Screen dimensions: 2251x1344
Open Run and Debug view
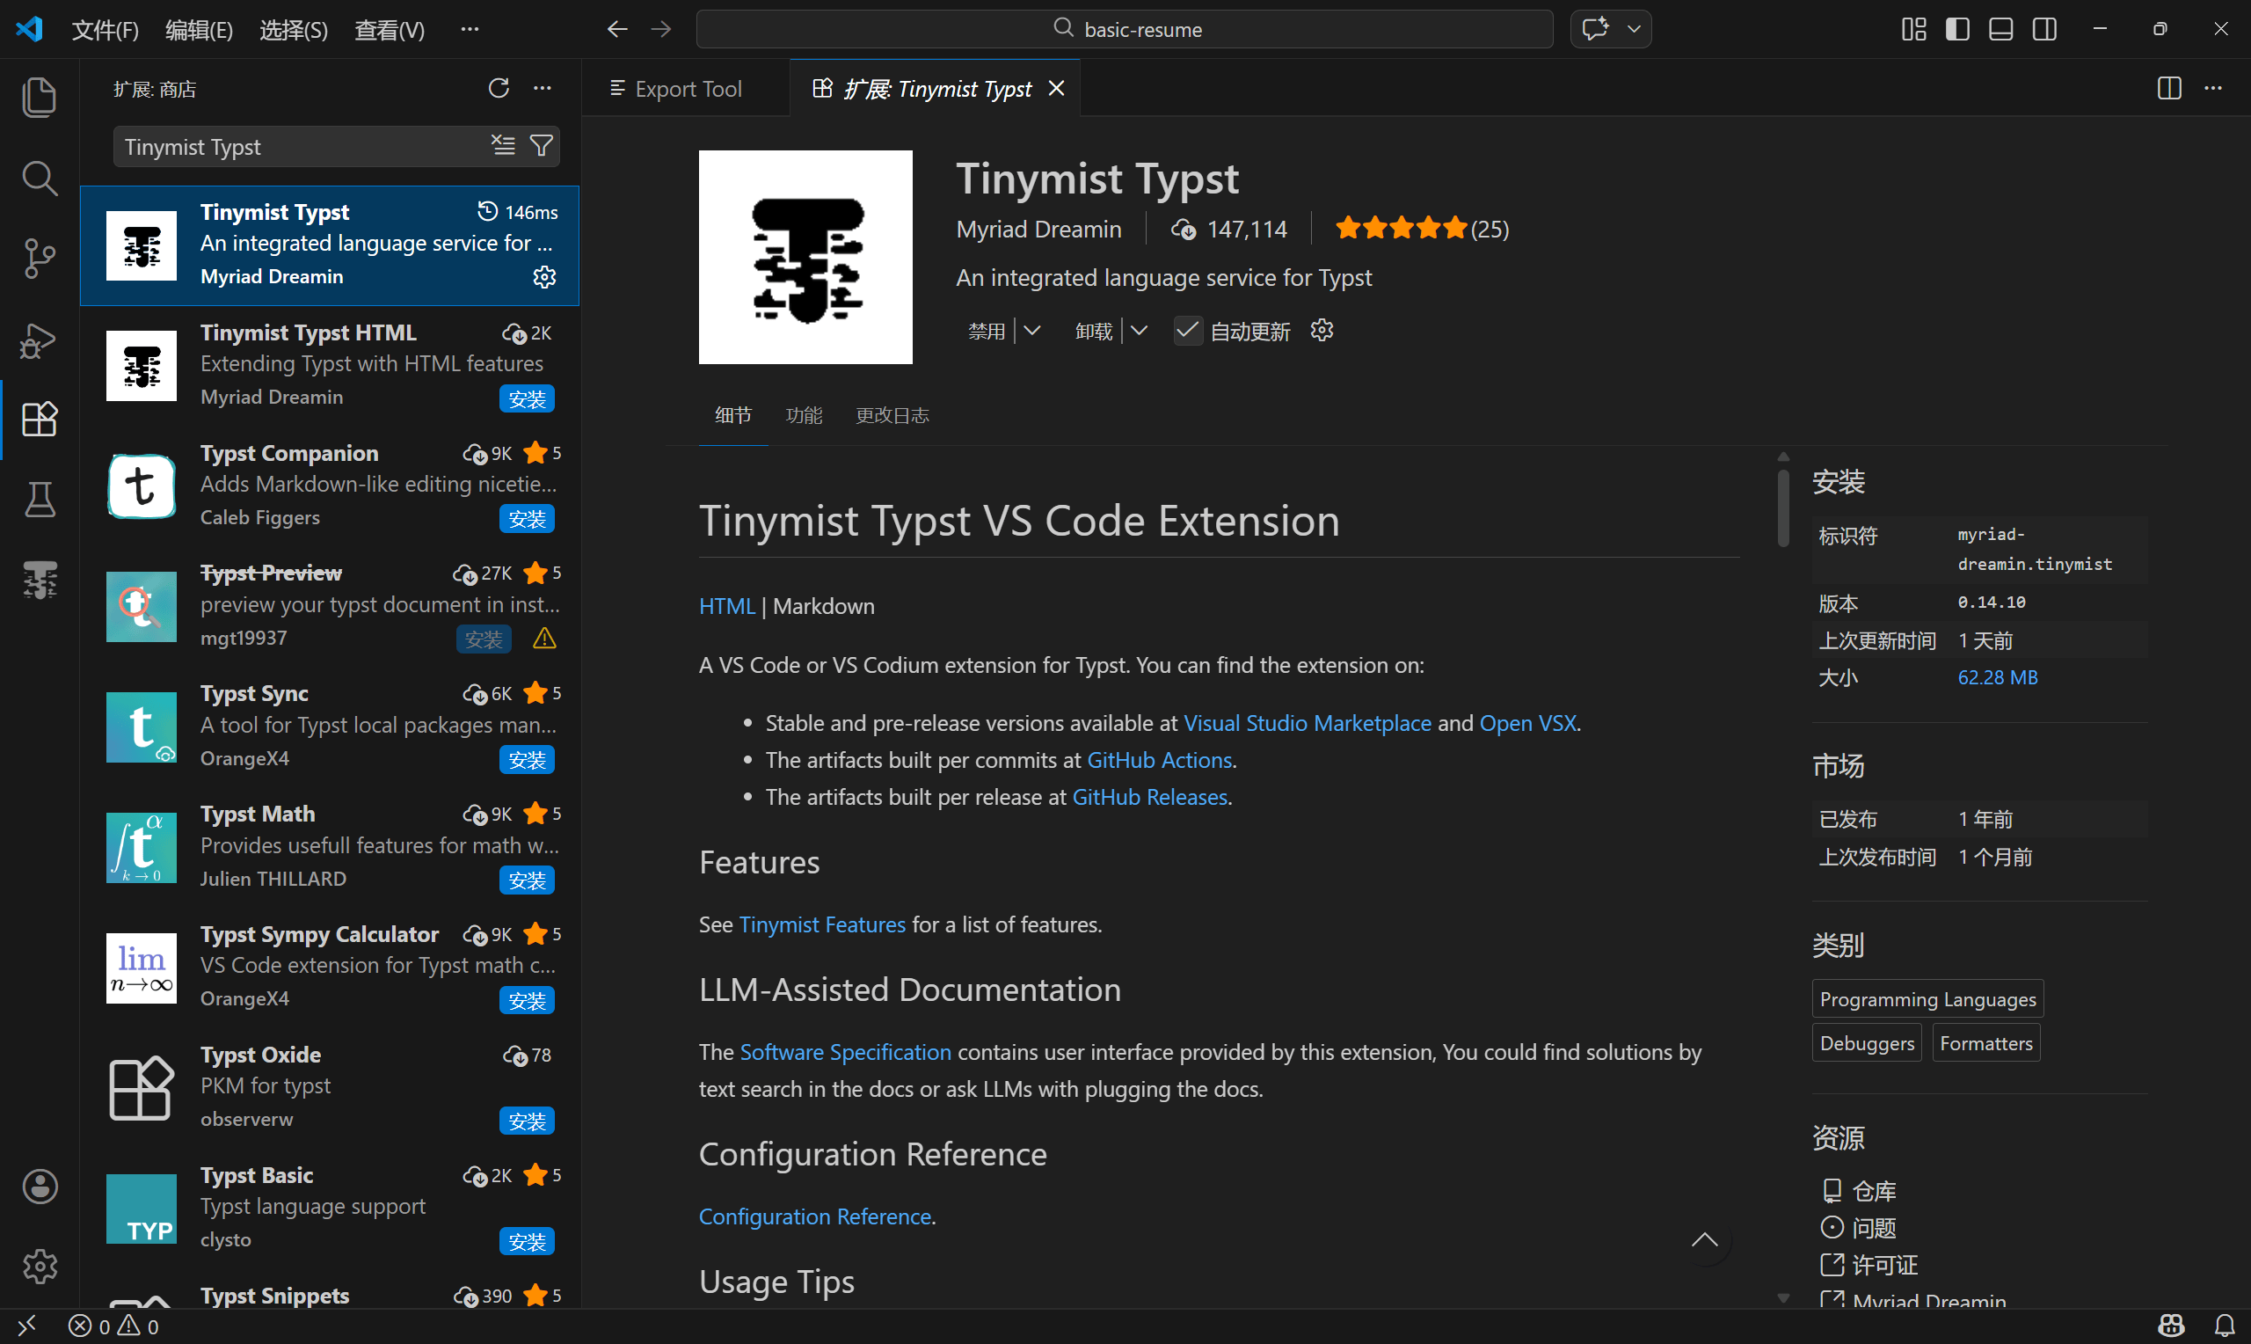[39, 340]
